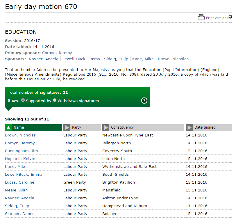236x222 pixels.
Task: Click the Brighton Pavilion constituency cell
Action: click(x=119, y=182)
